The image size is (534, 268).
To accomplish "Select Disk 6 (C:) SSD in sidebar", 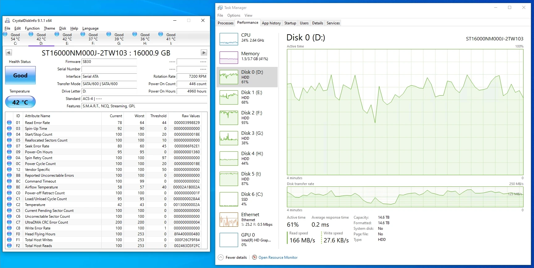I will tap(247, 199).
